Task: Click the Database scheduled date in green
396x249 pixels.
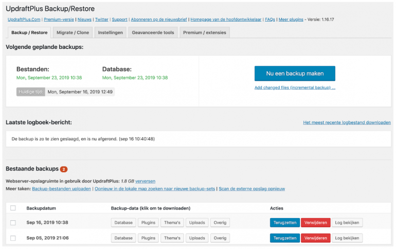Action: [x=135, y=78]
